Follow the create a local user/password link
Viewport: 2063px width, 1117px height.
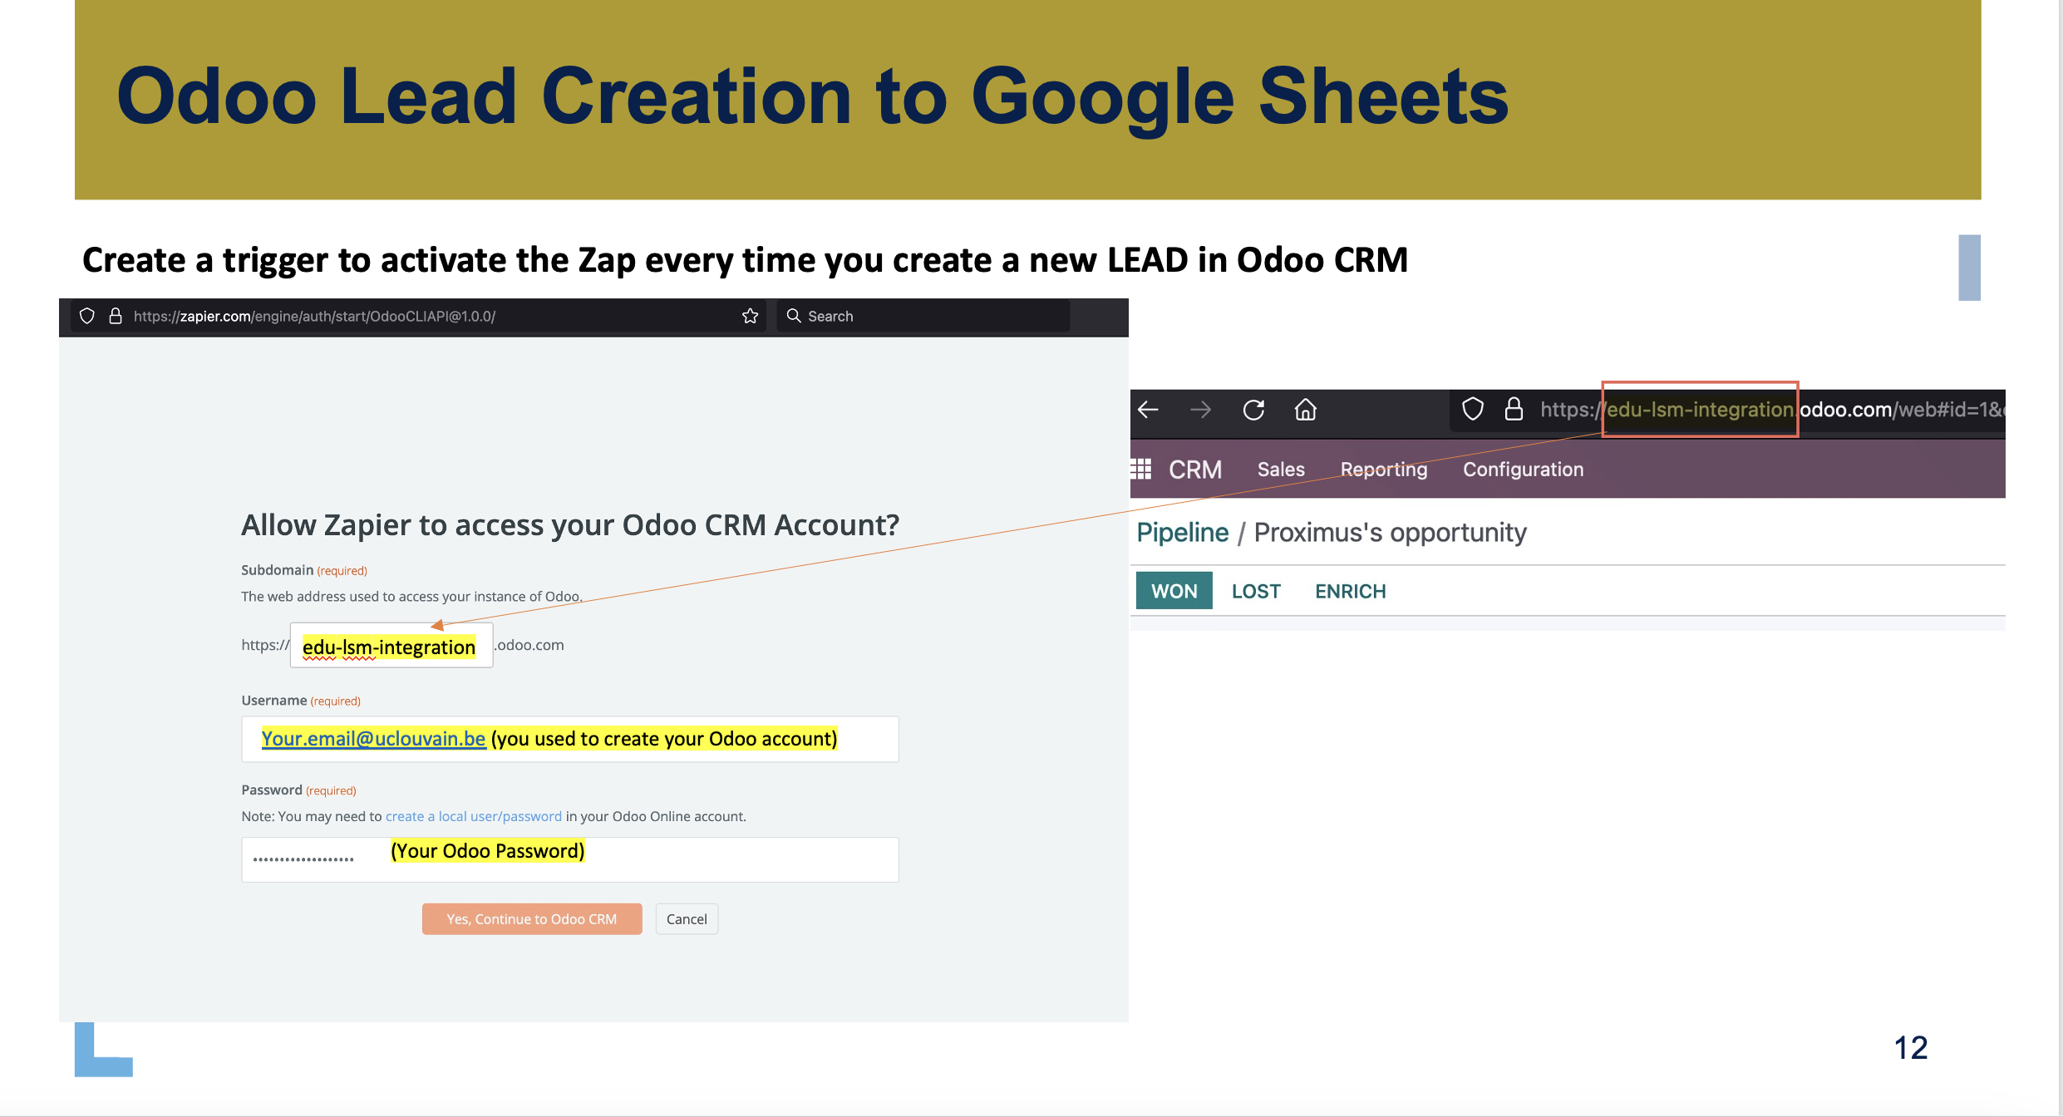point(474,816)
